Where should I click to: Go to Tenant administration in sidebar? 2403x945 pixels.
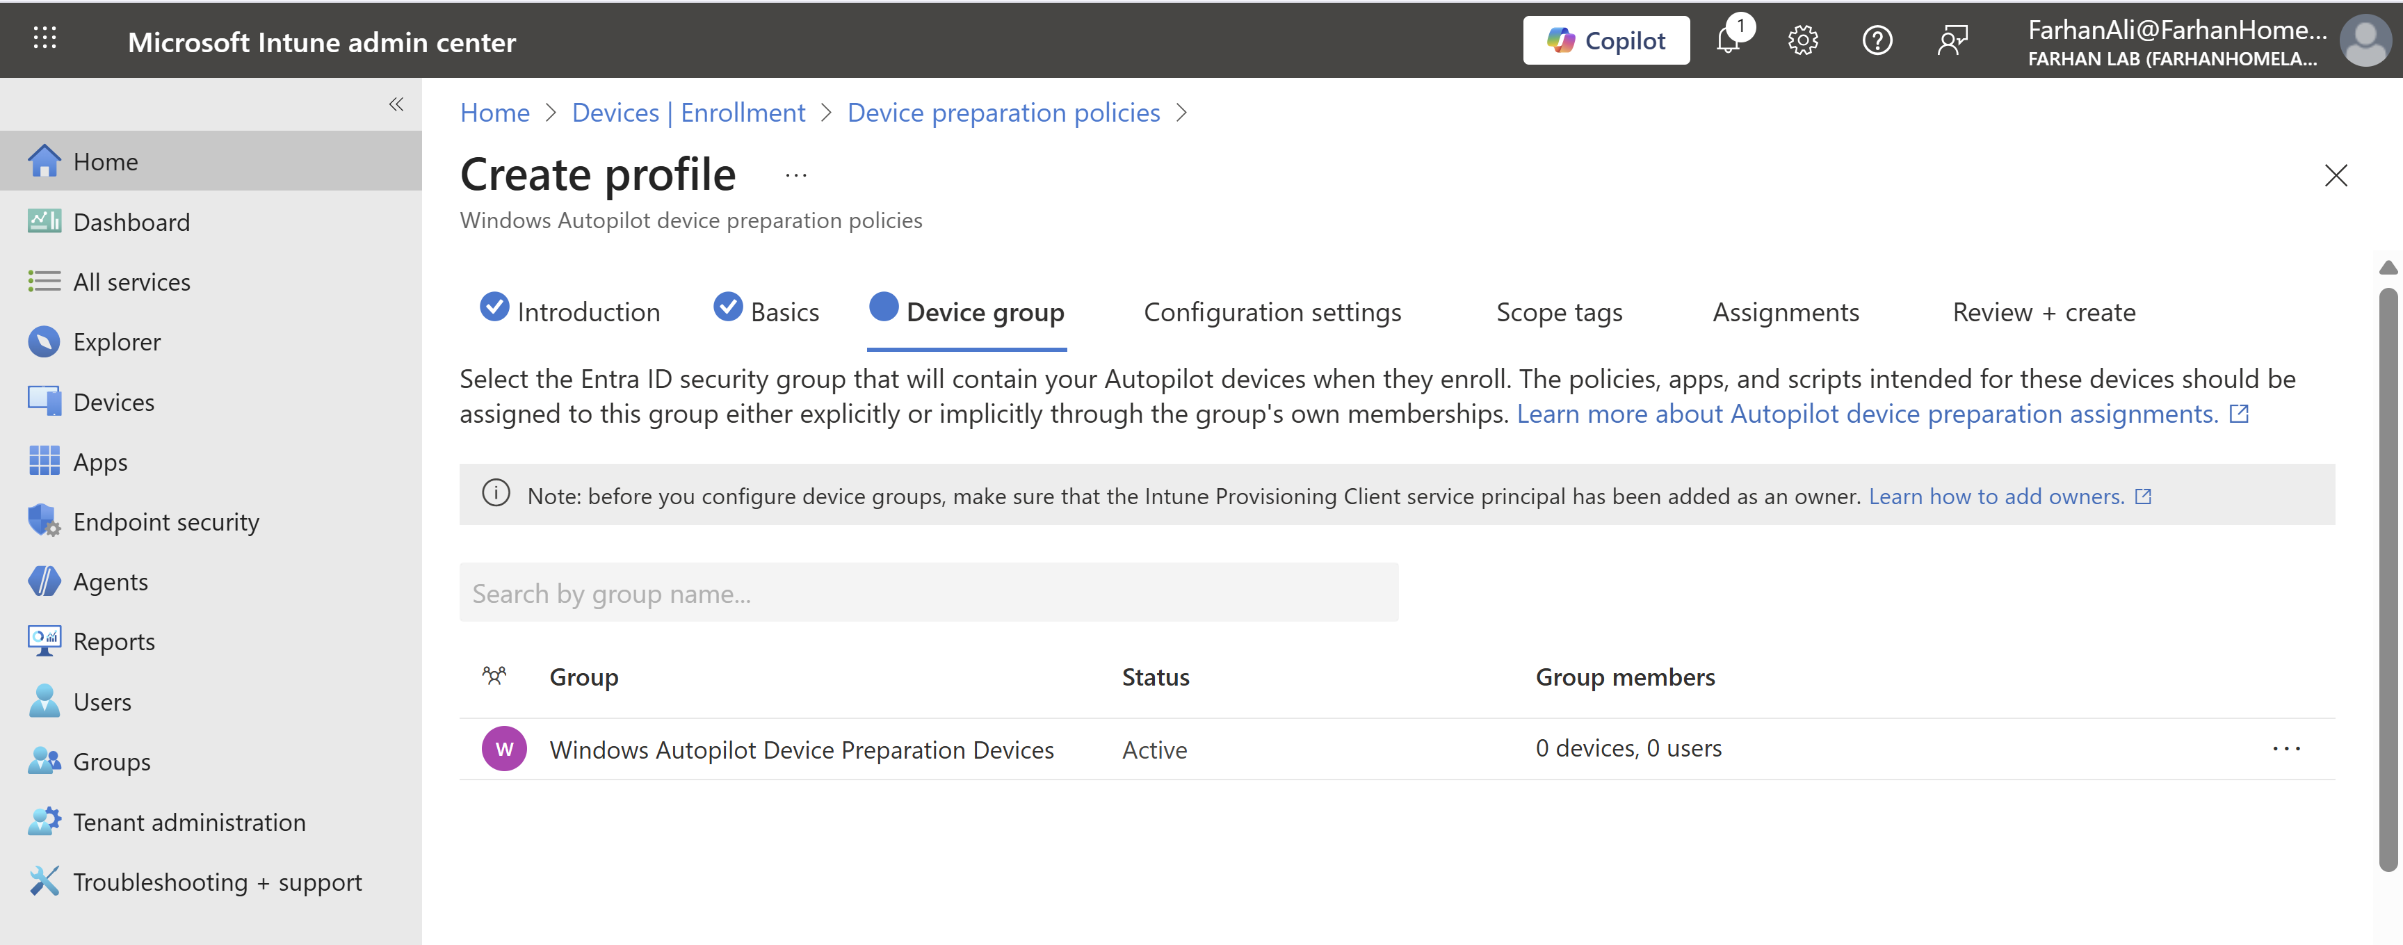188,822
